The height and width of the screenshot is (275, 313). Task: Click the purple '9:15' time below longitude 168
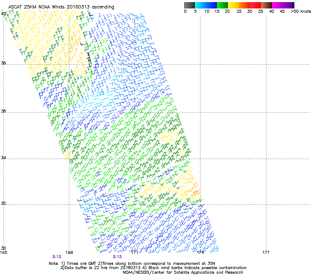pyautogui.click(x=57, y=257)
